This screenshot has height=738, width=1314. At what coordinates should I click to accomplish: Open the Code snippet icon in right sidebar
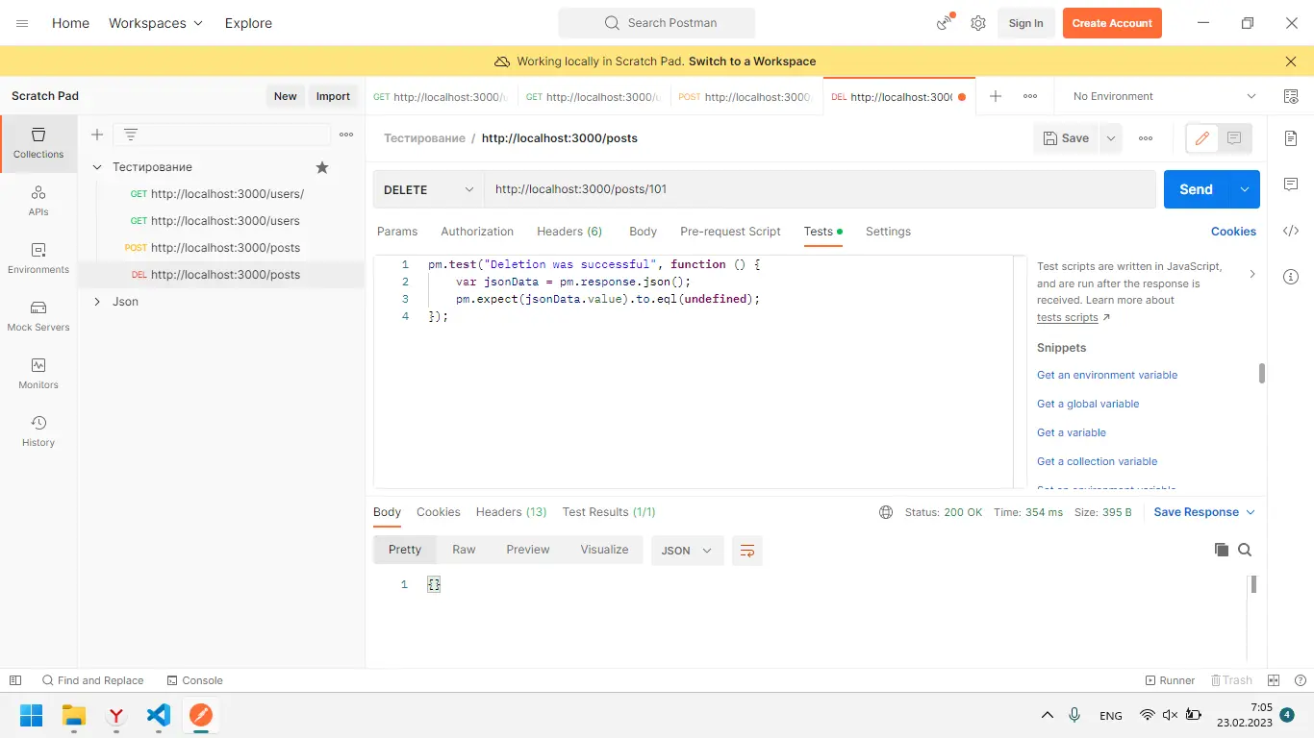coord(1291,231)
